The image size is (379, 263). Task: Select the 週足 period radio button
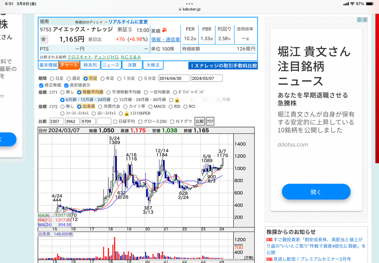tap(69, 79)
